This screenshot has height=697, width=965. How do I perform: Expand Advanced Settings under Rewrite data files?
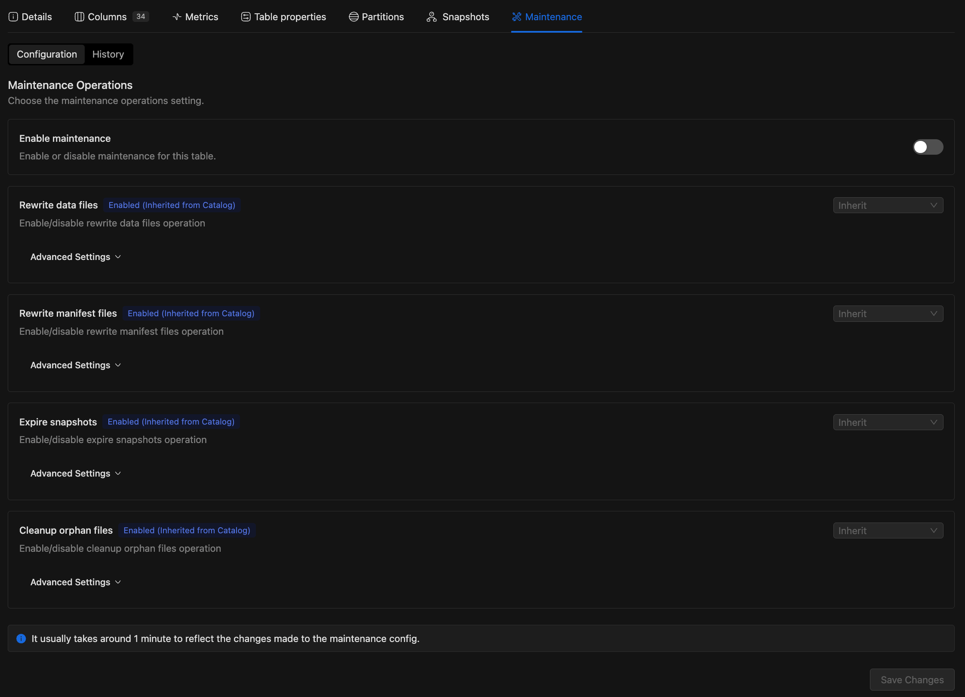tap(76, 257)
